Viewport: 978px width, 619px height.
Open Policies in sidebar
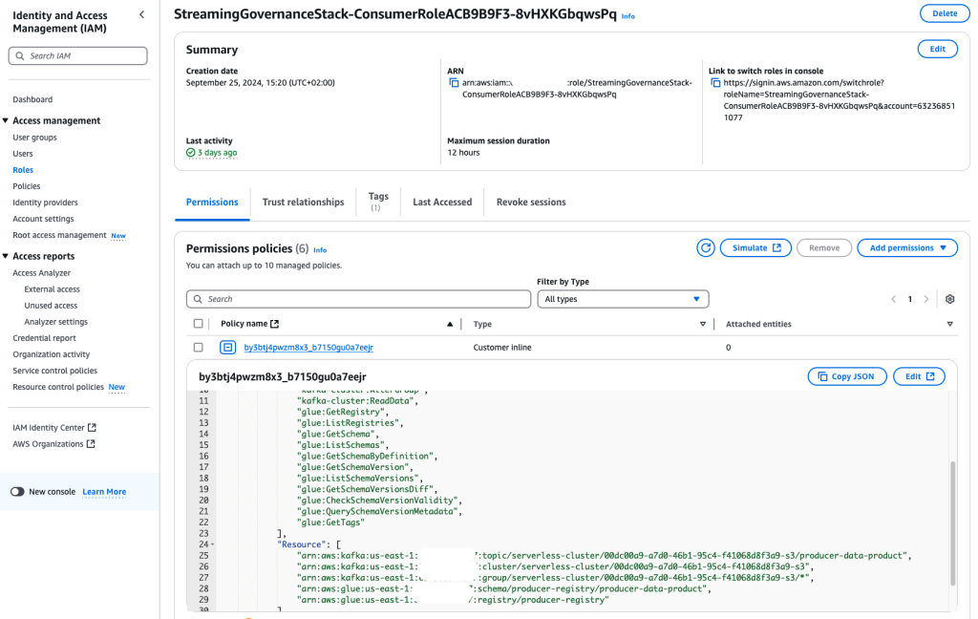point(27,186)
